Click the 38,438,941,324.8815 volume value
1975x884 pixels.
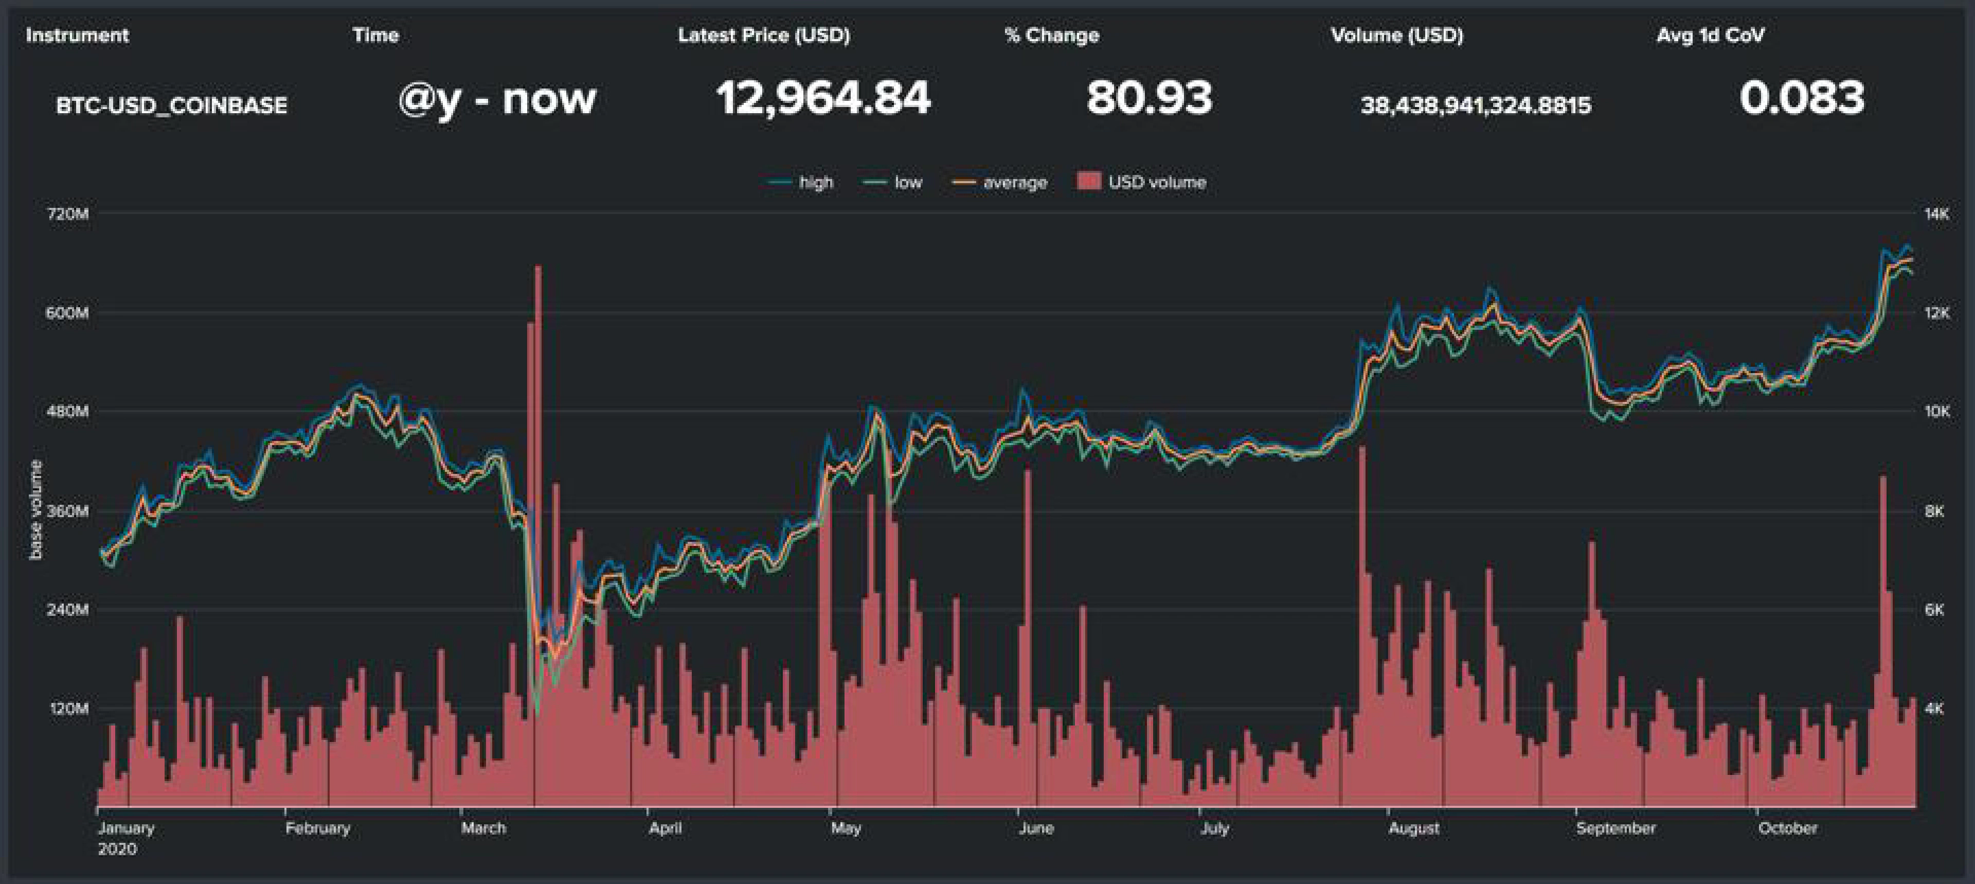1476,105
